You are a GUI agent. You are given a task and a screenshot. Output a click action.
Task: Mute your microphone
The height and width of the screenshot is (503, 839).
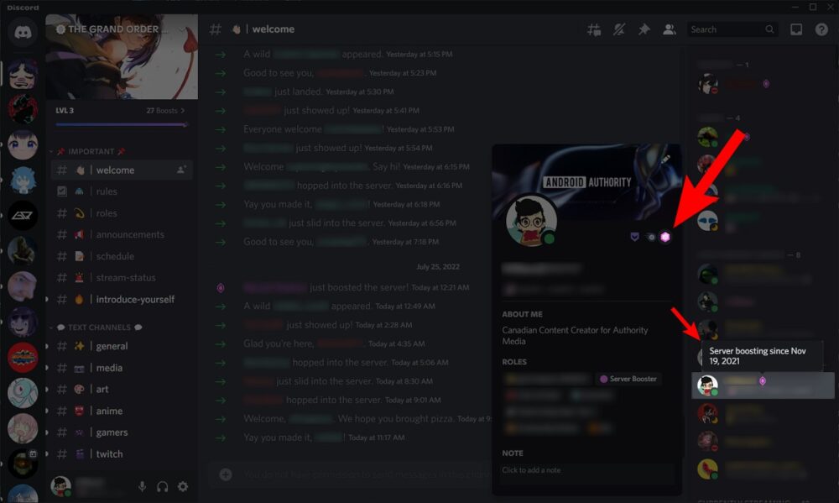141,486
